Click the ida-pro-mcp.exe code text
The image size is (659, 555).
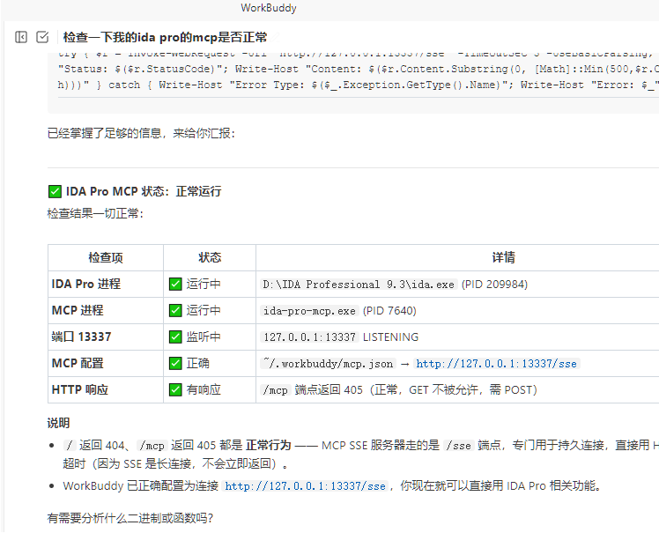tap(309, 311)
